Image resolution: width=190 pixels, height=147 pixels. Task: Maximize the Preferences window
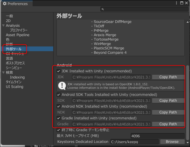point(182,3)
